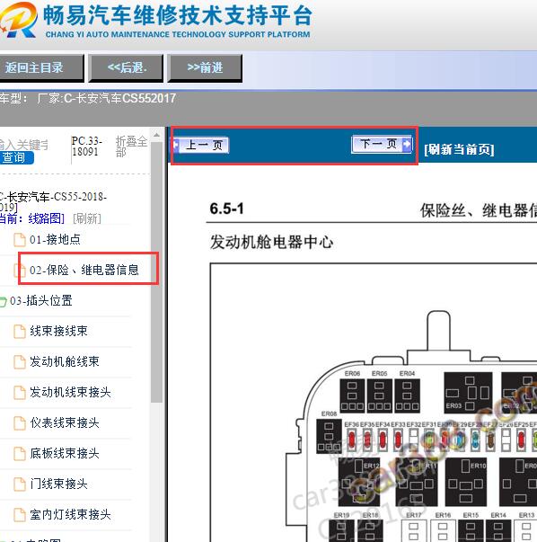Click the [刷新当前页] link
Screen dimensions: 537x542
(459, 150)
